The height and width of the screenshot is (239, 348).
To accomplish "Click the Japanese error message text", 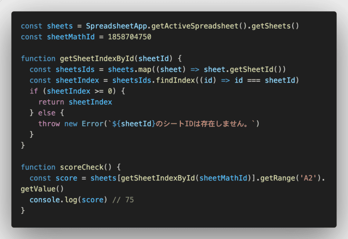I will pos(202,124).
